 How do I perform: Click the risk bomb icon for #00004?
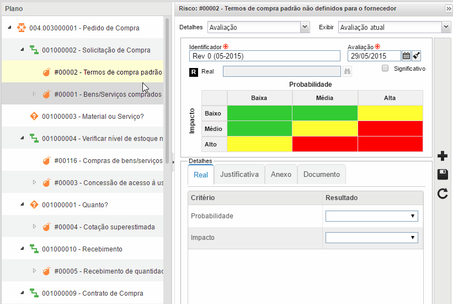click(47, 227)
